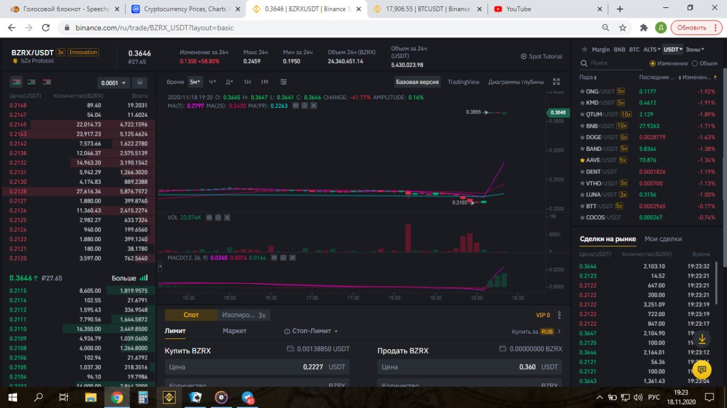Switch to the Маркет order tab
This screenshot has height=408, width=727.
[x=235, y=331]
